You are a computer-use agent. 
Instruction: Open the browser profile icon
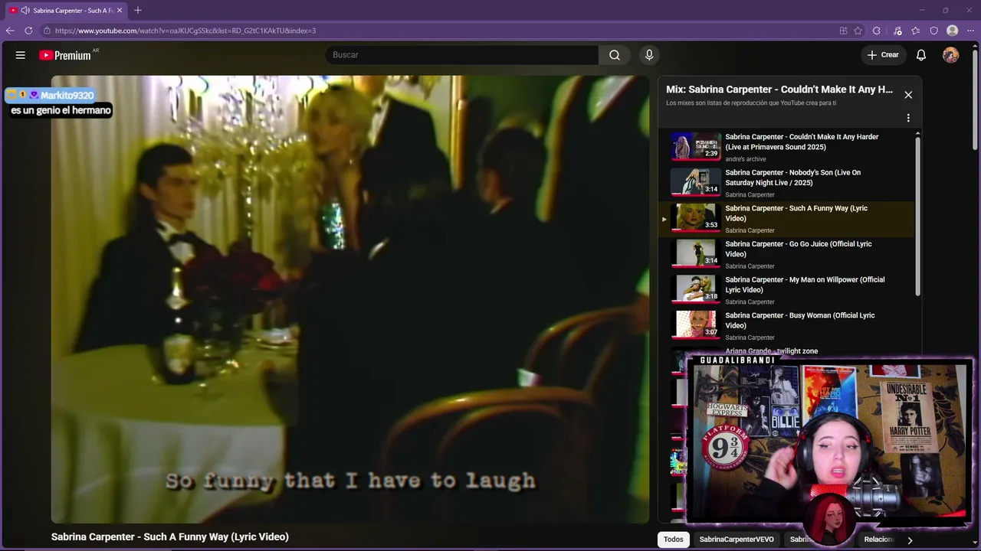pos(952,31)
